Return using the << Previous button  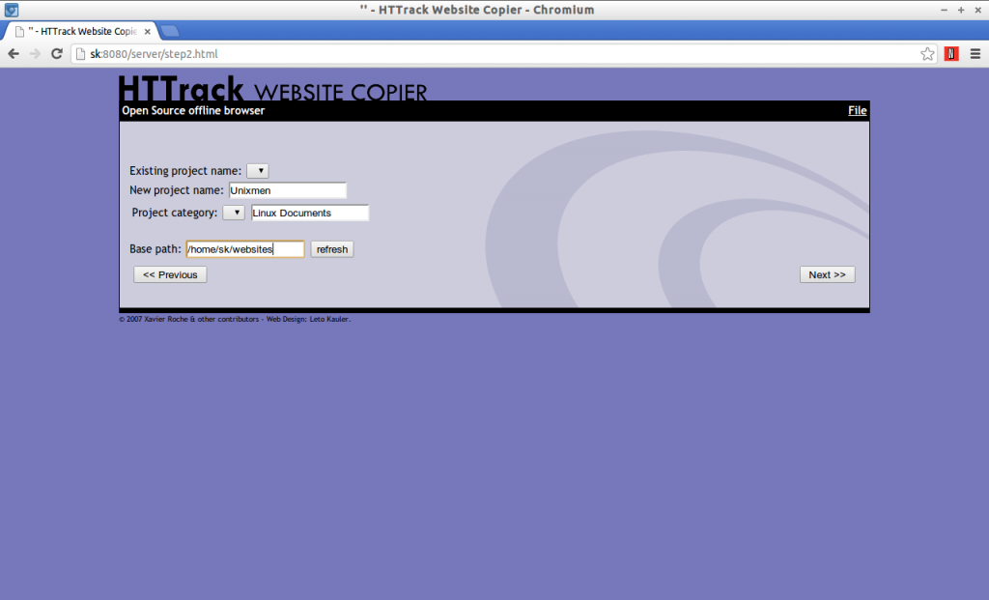click(x=170, y=274)
